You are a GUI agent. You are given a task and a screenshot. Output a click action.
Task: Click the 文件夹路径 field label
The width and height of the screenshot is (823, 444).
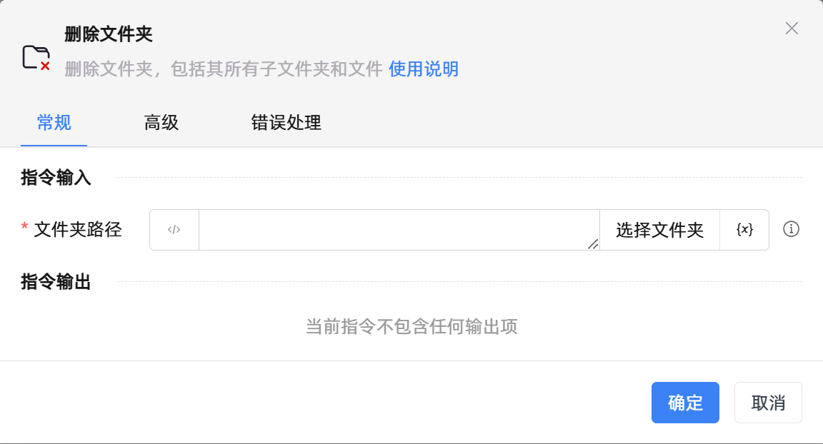click(x=78, y=230)
